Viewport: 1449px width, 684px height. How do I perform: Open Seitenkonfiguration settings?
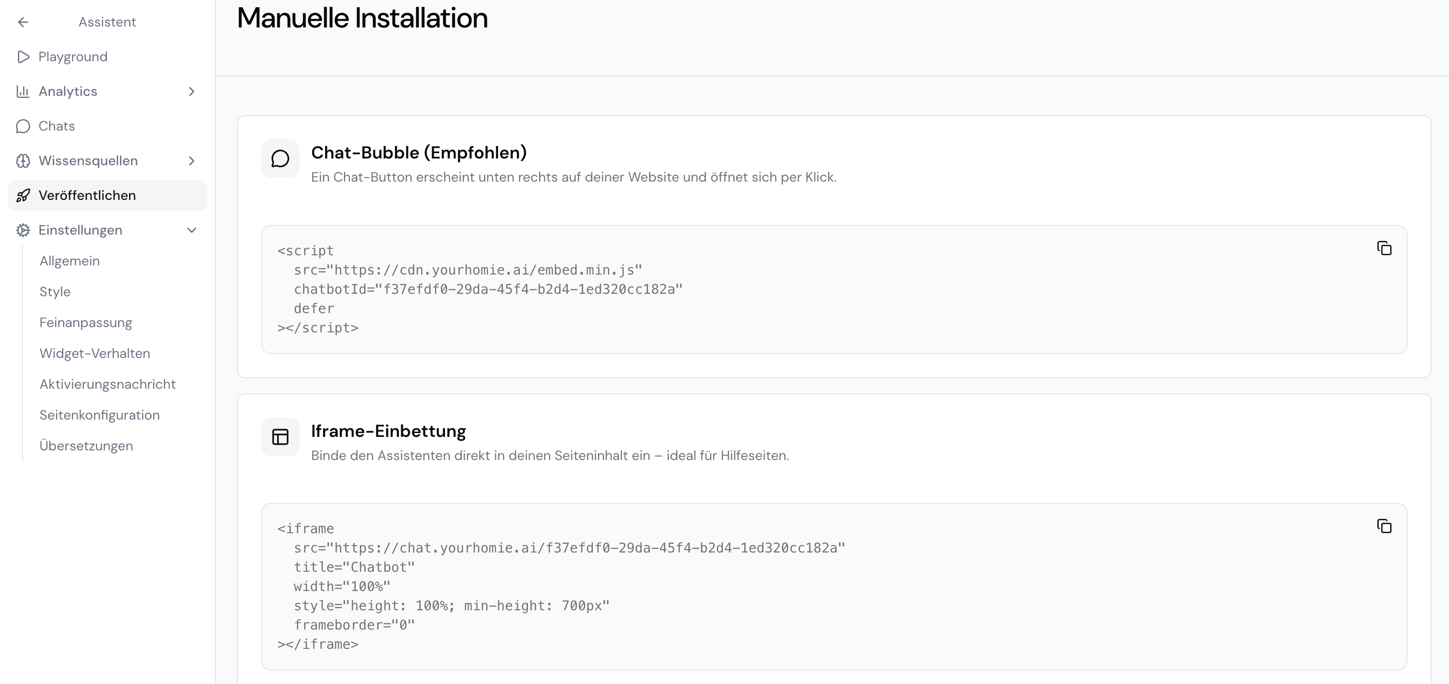click(x=100, y=415)
